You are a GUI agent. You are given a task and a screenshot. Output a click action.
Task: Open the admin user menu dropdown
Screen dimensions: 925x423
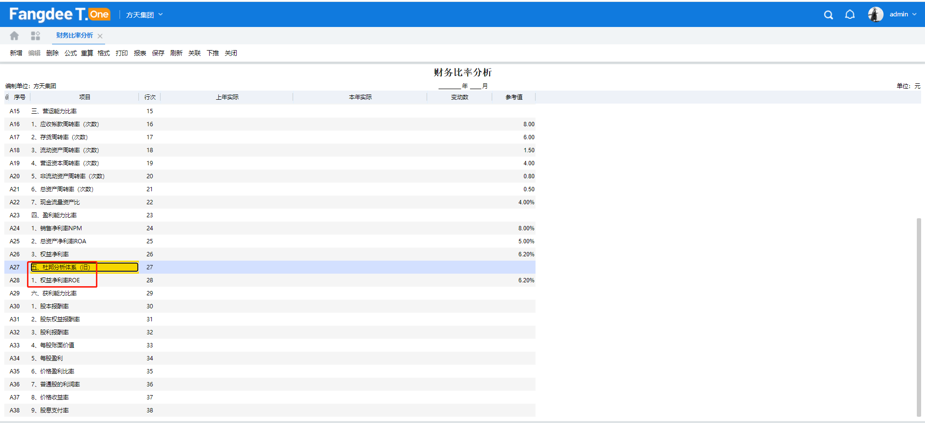(903, 14)
